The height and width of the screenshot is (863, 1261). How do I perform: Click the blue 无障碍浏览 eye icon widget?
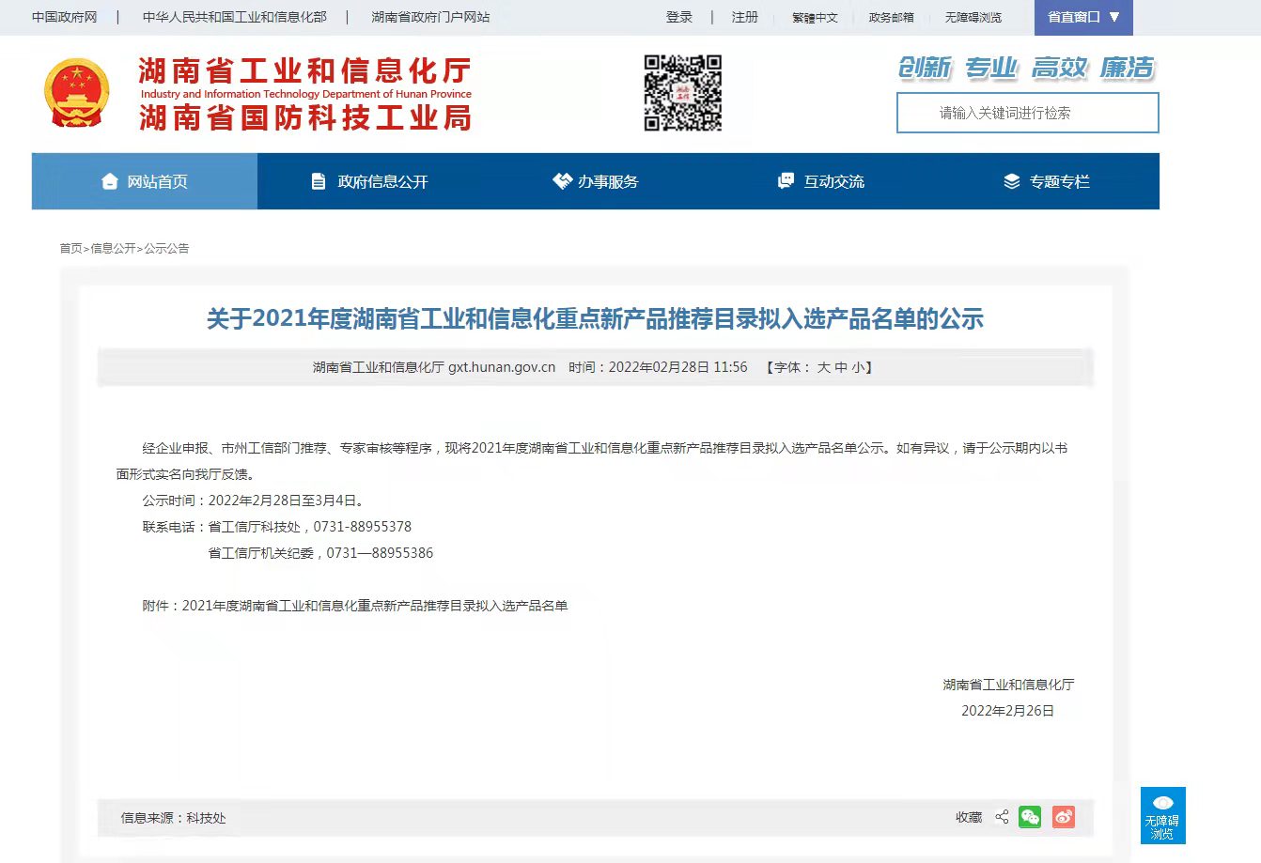1163,816
